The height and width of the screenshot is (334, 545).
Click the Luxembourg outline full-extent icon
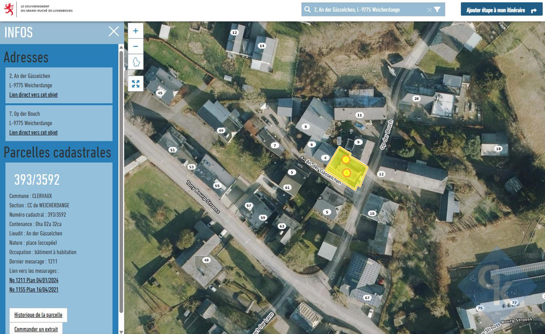coord(135,62)
